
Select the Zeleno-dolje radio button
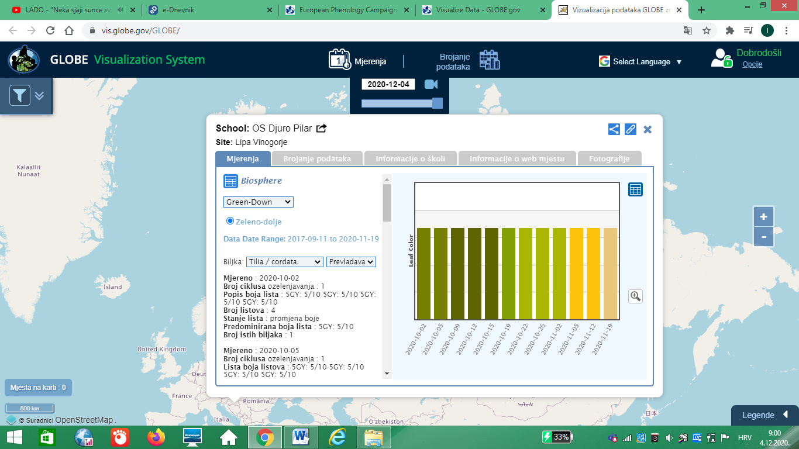tap(230, 221)
